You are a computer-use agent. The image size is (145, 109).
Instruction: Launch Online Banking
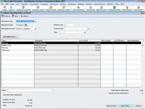78,8
